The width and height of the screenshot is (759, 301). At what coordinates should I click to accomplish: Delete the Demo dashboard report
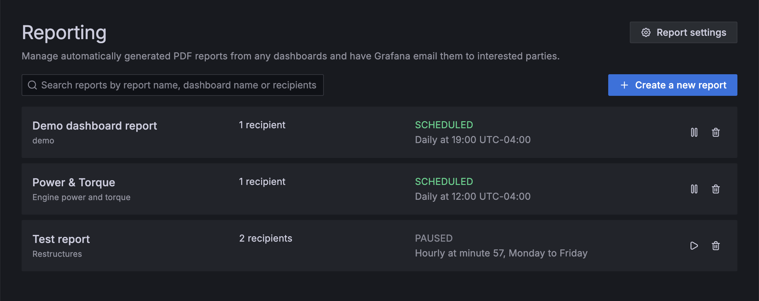716,132
